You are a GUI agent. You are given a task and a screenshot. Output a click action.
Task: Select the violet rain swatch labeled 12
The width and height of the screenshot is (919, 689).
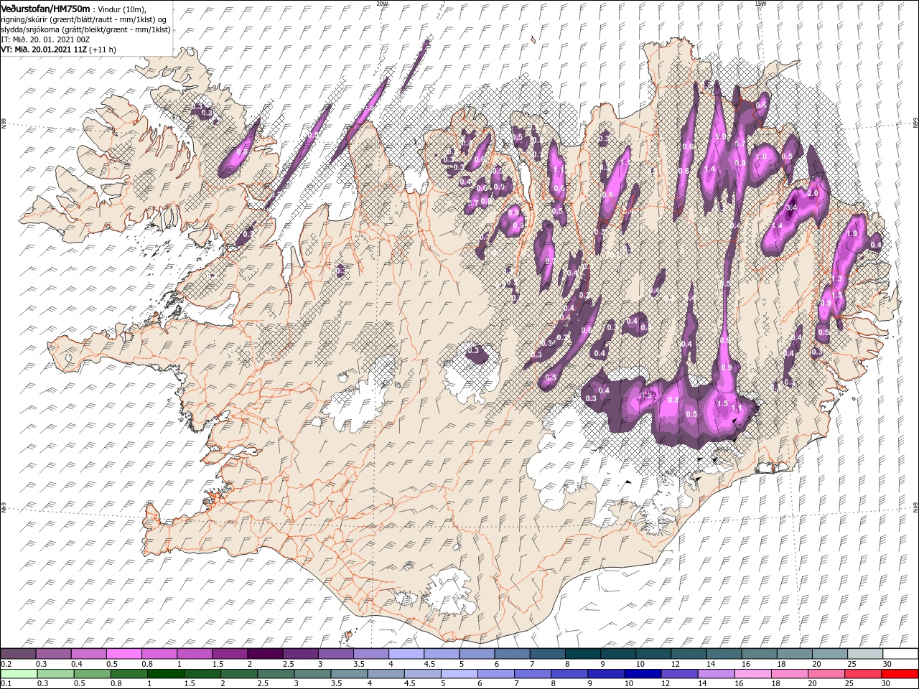(x=678, y=674)
